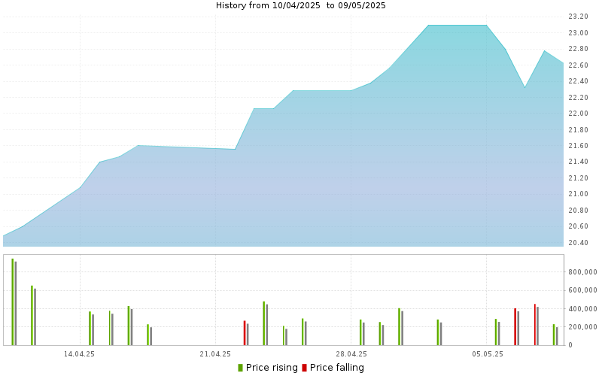Click the 400,000 volume axis label

tap(582, 309)
